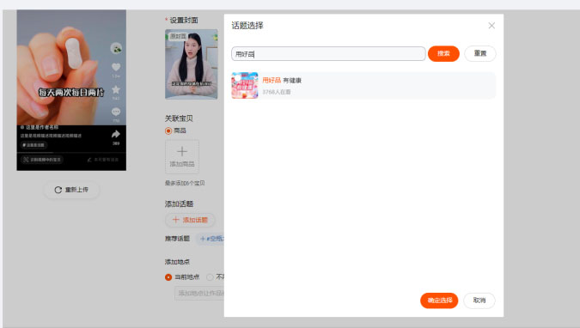
Task: Click the plus 添加商品 box
Action: 182,157
